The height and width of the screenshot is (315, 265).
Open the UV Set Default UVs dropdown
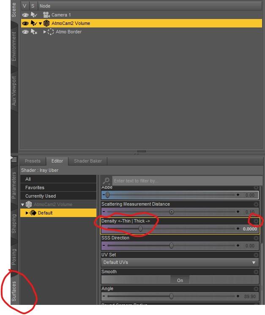180,262
